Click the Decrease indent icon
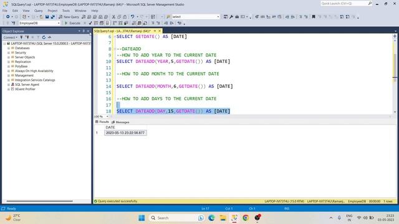This screenshot has height=224, width=399. pos(166,23)
